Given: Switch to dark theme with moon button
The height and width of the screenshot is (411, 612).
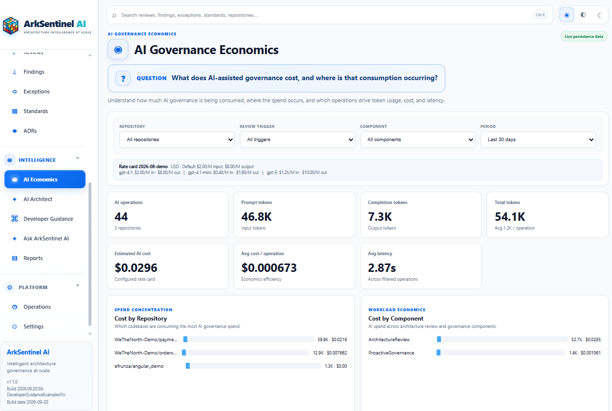Looking at the screenshot, I should pos(599,15).
